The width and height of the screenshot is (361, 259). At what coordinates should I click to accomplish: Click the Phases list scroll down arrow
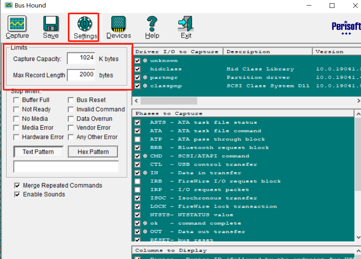(x=358, y=237)
